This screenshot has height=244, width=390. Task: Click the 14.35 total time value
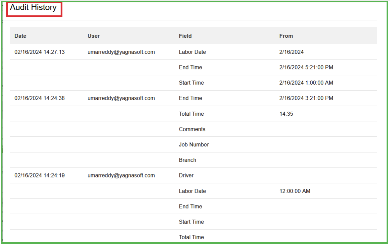tap(286, 114)
